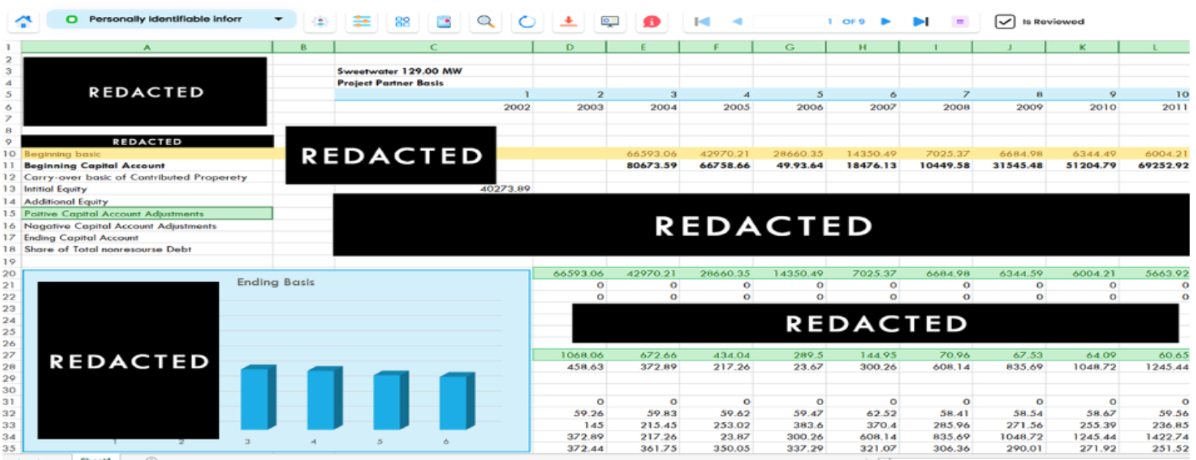Viewport: 1196px width, 460px height.
Task: Select the Positive Capital Account Adjustments cell
Action: pyautogui.click(x=146, y=213)
